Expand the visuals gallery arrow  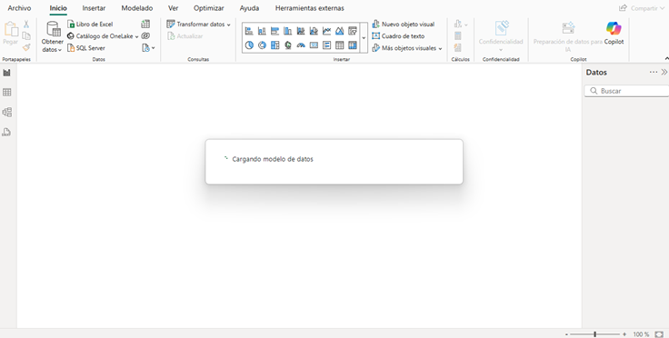[364, 38]
